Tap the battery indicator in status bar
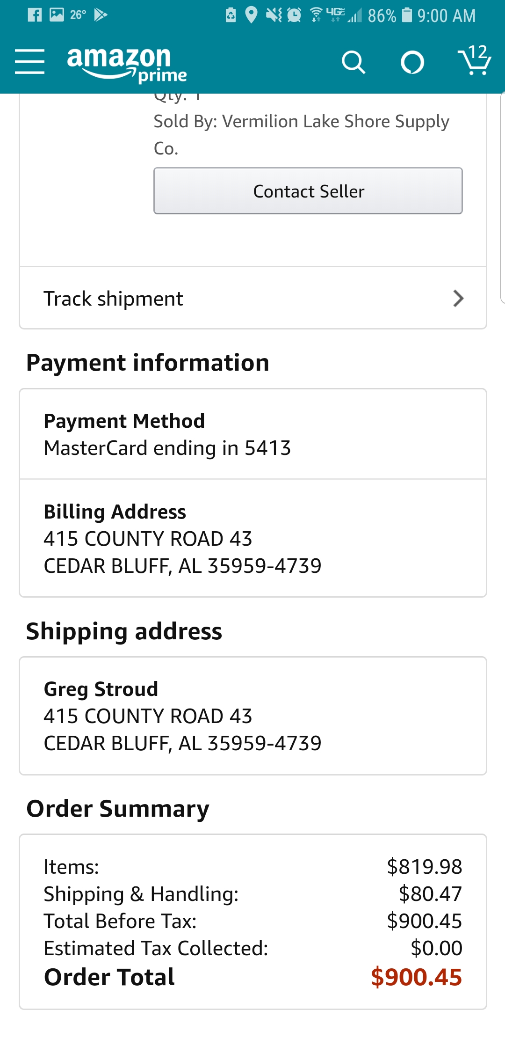This screenshot has height=1039, width=505. point(407,15)
